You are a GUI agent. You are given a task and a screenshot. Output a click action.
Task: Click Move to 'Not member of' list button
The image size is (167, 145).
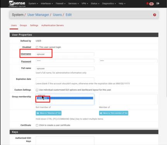(x=114, y=113)
